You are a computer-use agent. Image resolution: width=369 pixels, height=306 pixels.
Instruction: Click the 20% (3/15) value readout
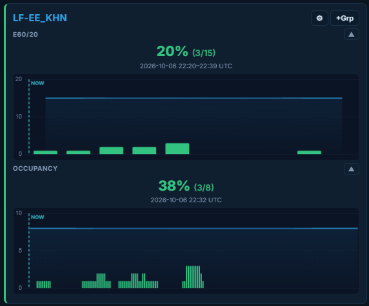[x=186, y=52]
